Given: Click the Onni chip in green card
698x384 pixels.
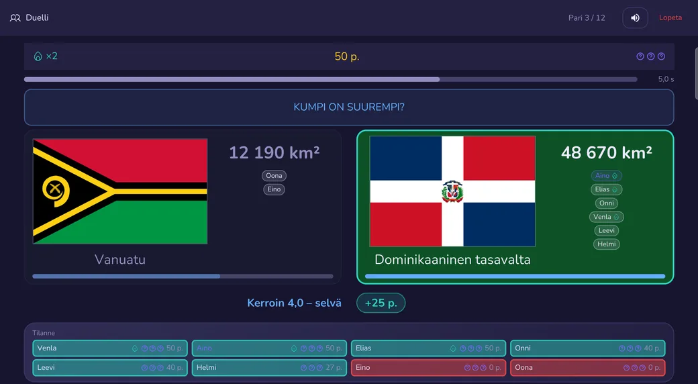Looking at the screenshot, I should 606,203.
